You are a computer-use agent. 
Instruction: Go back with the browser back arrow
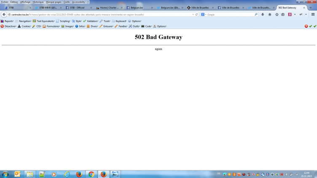coord(4,15)
